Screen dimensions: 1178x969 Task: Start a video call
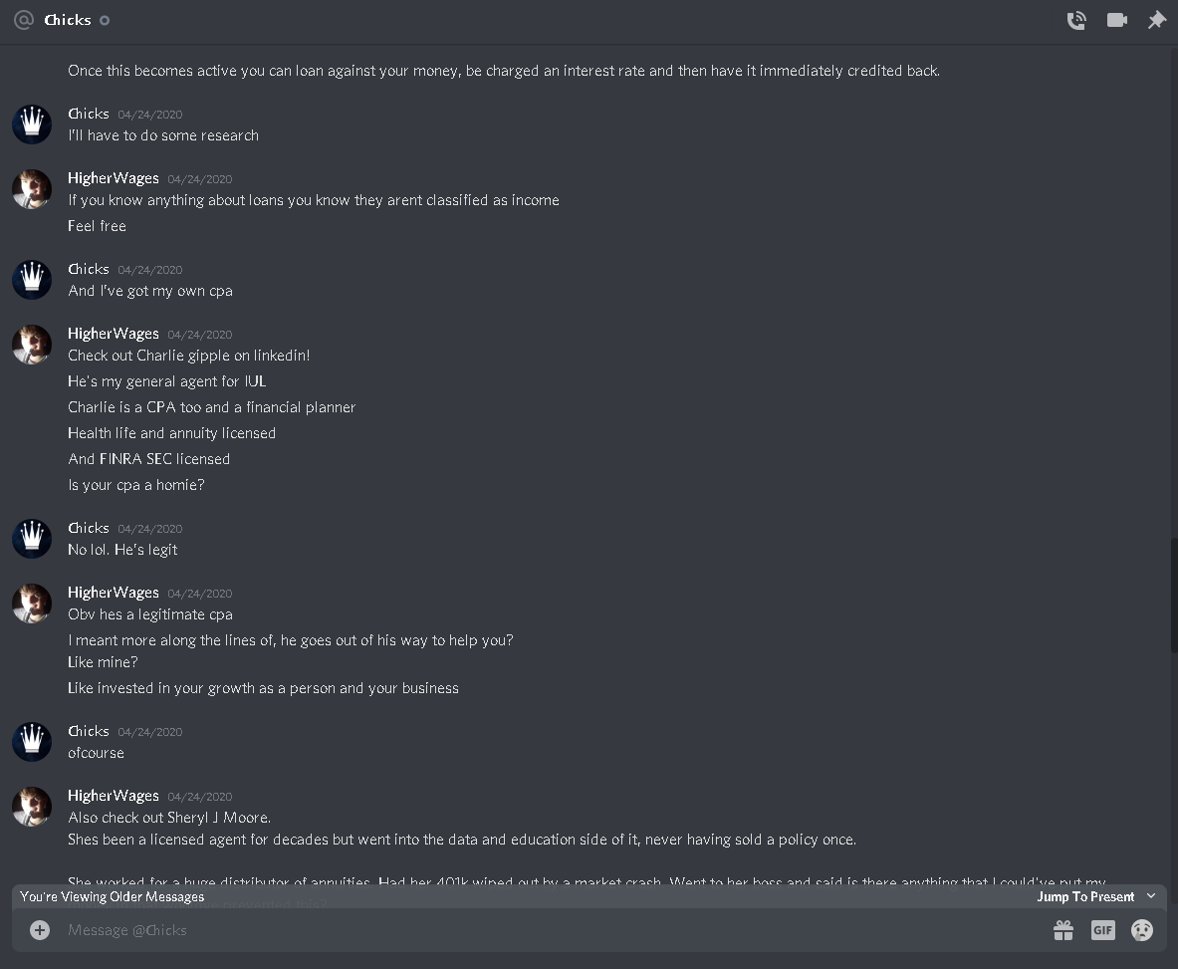[1117, 20]
